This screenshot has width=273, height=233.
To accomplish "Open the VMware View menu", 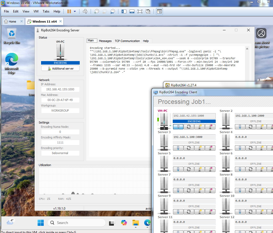I will [26, 11].
